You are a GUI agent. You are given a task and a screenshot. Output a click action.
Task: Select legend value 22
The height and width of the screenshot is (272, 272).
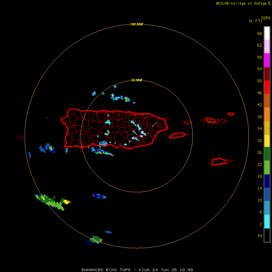[x=260, y=164]
